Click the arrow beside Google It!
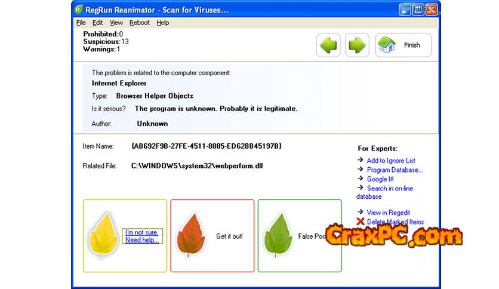Viewport: 499px width, 289px height. click(x=361, y=179)
